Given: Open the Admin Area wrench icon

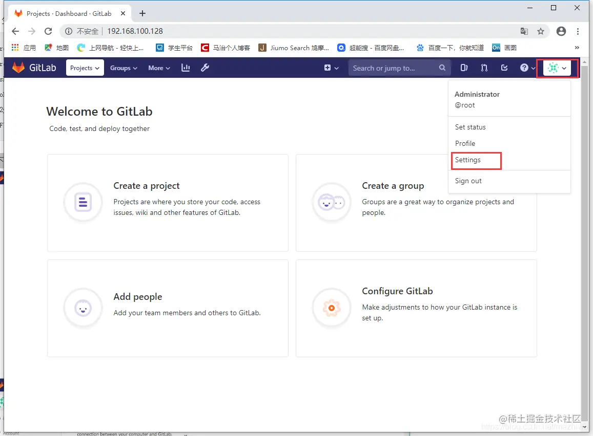Looking at the screenshot, I should click(205, 68).
